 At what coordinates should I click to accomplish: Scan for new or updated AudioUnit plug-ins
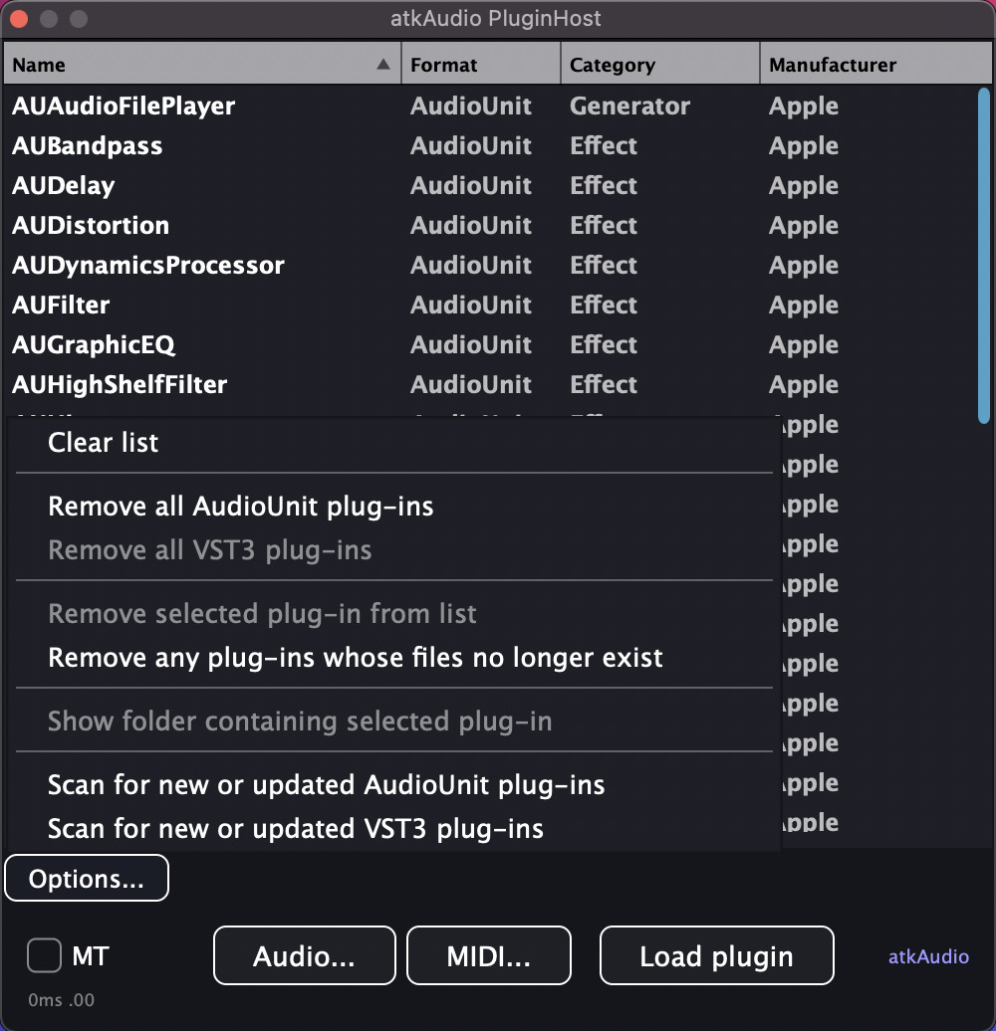point(326,785)
